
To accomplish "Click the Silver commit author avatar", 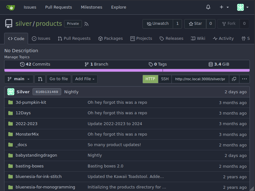I will (x=11, y=92).
